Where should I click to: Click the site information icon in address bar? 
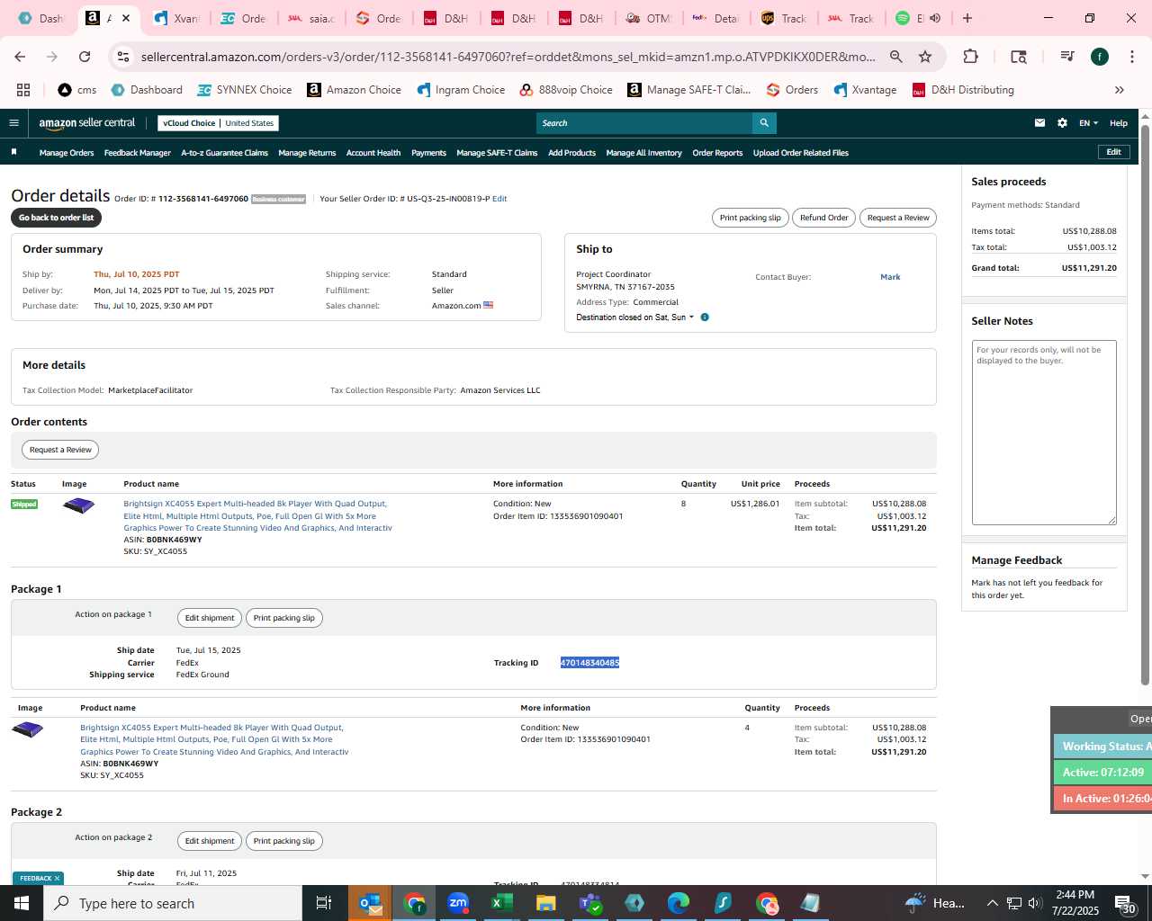tap(123, 57)
